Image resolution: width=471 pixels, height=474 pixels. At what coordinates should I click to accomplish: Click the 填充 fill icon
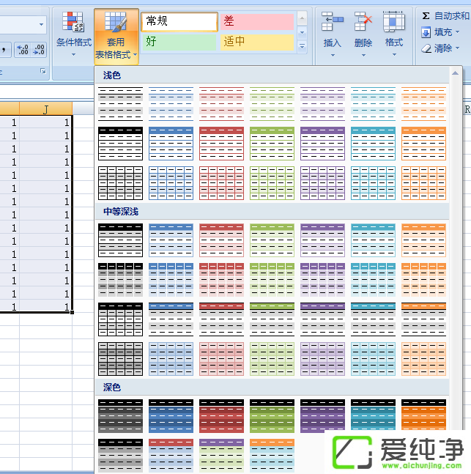[426, 32]
